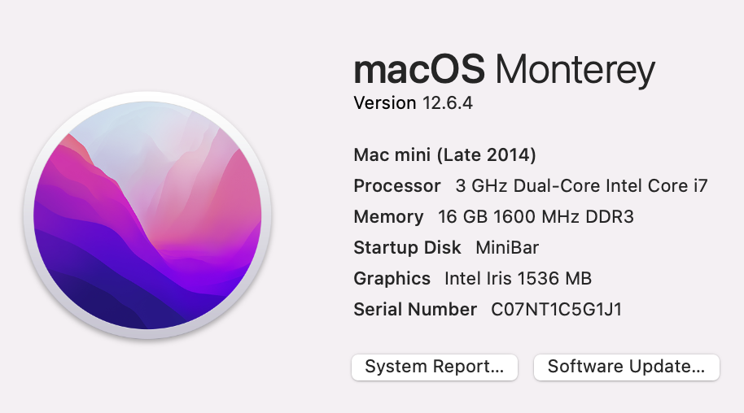This screenshot has width=744, height=413.
Task: Click the "Version" label text
Action: [384, 103]
